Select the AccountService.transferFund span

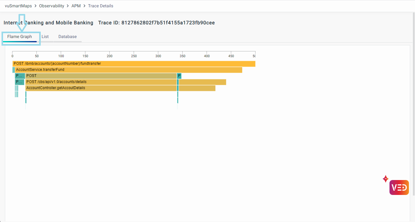click(128, 70)
